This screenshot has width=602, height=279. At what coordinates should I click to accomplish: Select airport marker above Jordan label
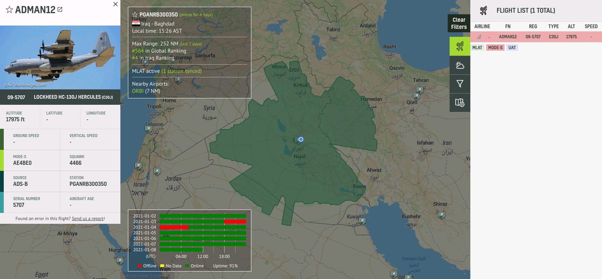(157, 171)
